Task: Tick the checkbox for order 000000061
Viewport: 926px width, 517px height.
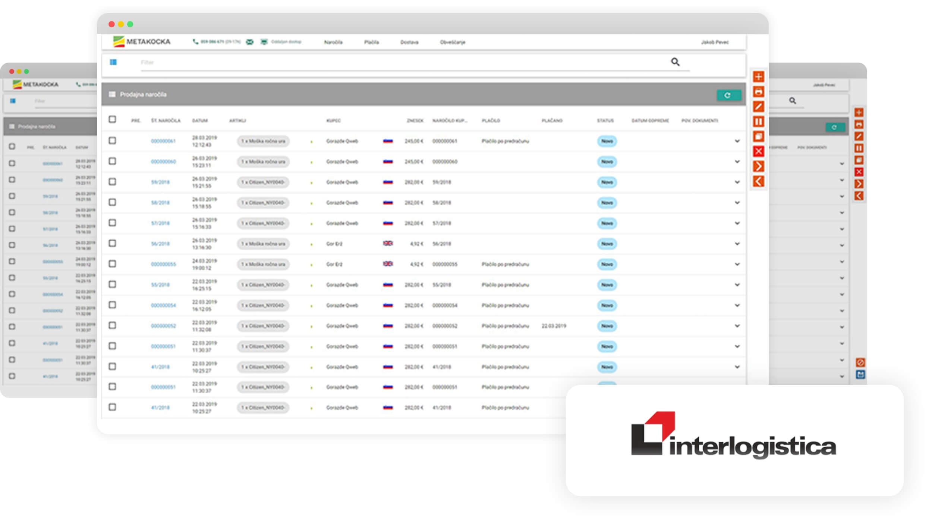Action: pyautogui.click(x=112, y=140)
